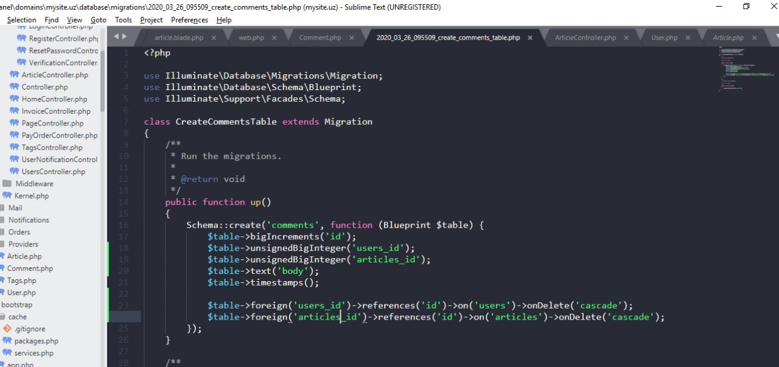Click on 'bigIncrements' in code
Image resolution: width=779 pixels, height=367 pixels.
[x=285, y=237]
